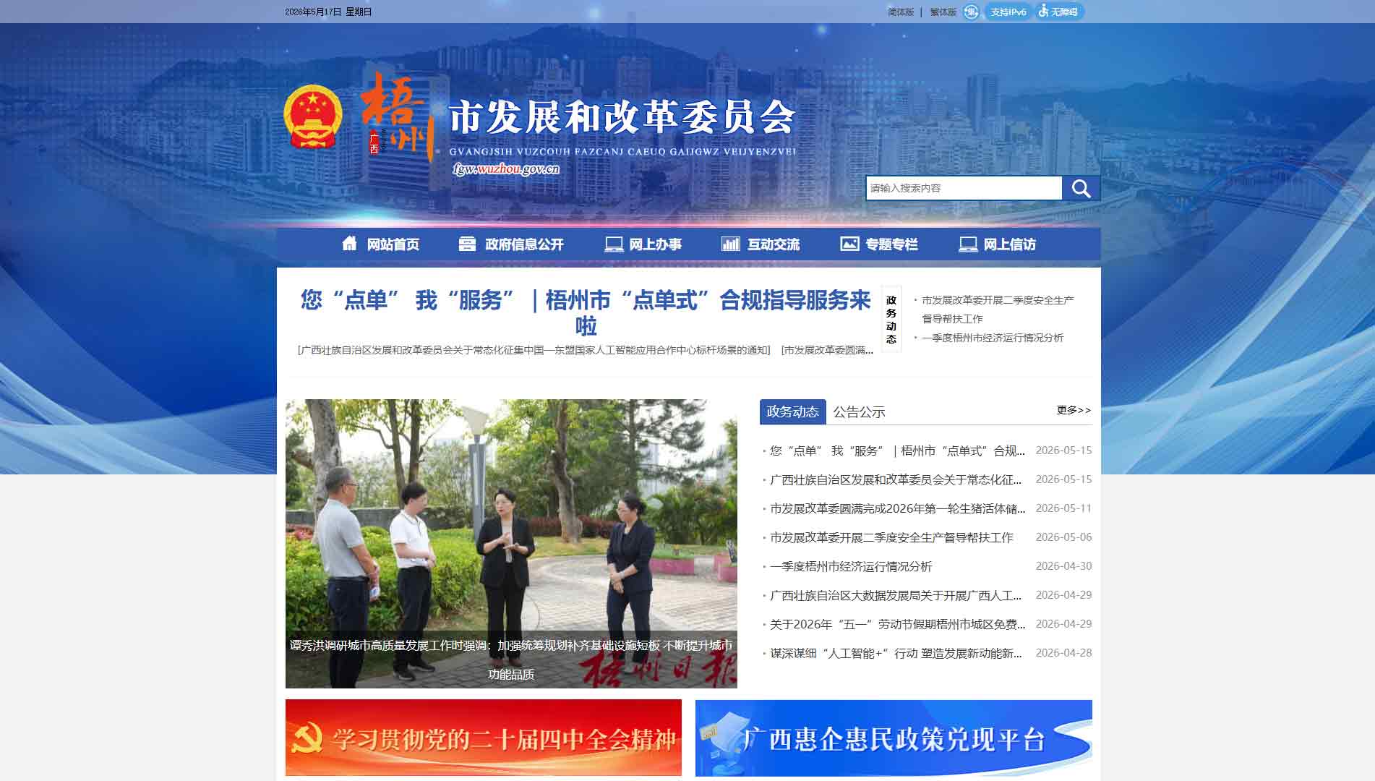Open news 广西壮族自治区发展和改革委员会关于常态化征...
This screenshot has width=1375, height=781.
point(896,479)
